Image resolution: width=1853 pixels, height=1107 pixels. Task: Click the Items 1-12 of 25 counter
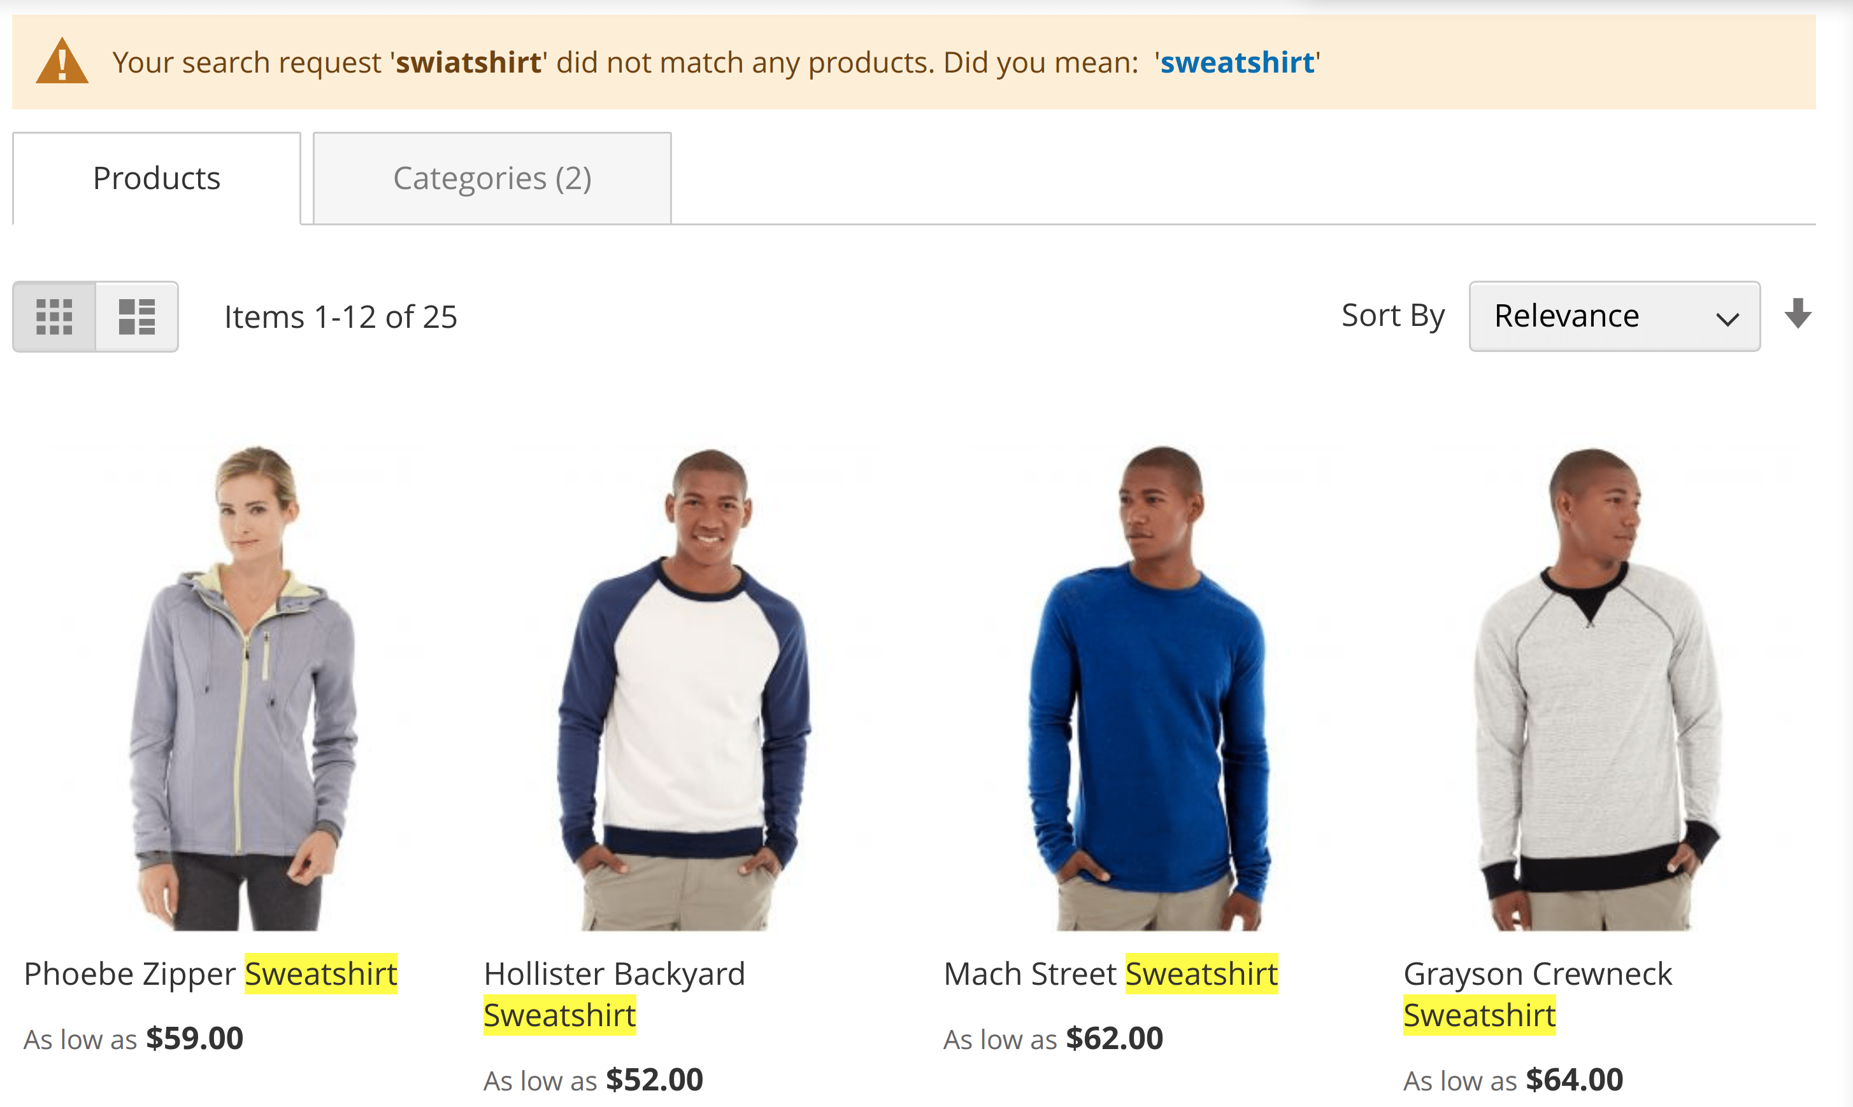click(x=341, y=317)
